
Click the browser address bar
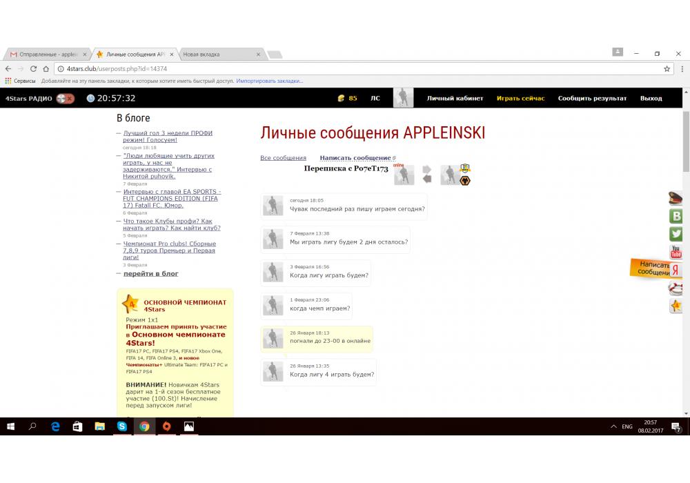pos(345,69)
